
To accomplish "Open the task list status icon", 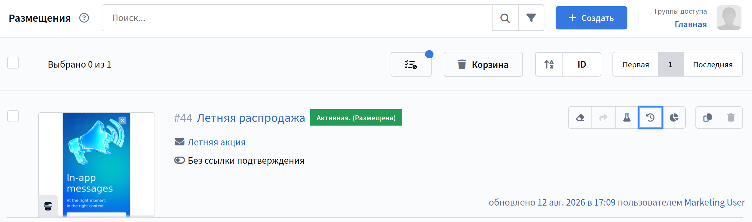I will click(x=411, y=64).
